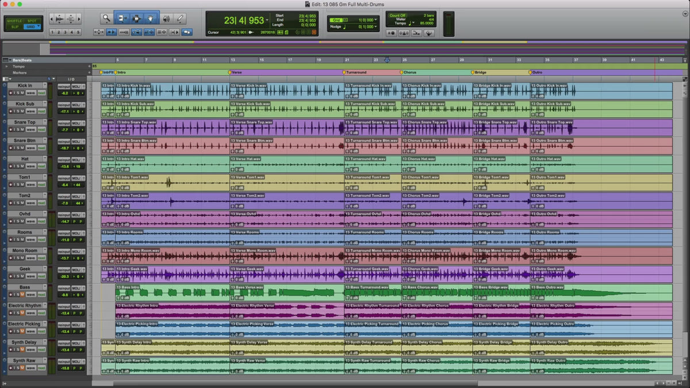
Task: Select the Pencil tool
Action: click(x=180, y=18)
